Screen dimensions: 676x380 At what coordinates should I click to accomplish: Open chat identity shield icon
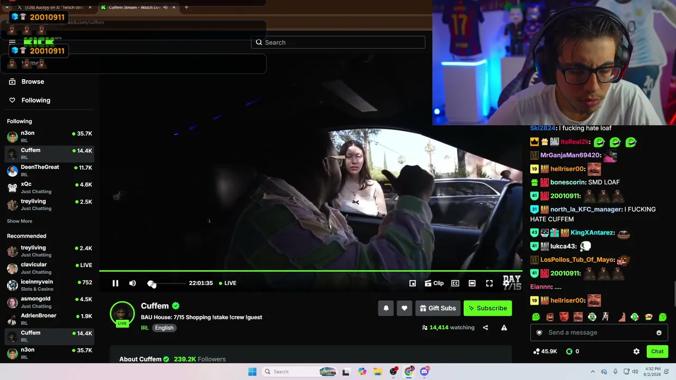coord(539,332)
